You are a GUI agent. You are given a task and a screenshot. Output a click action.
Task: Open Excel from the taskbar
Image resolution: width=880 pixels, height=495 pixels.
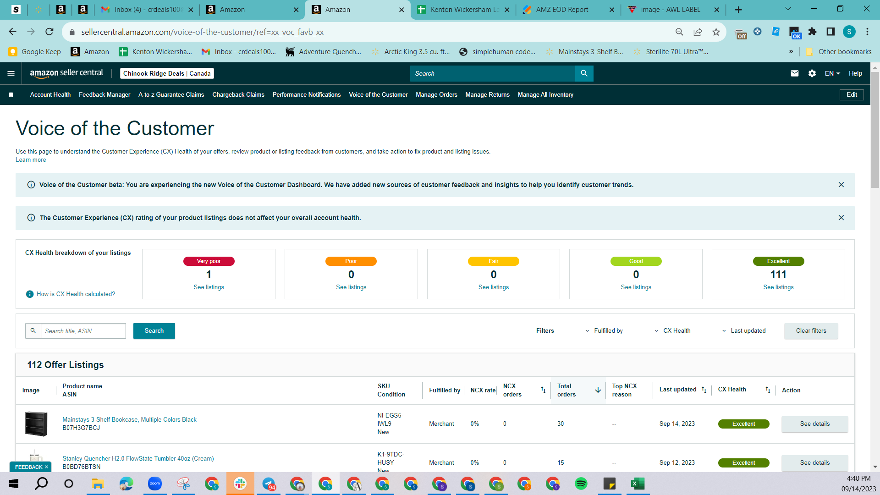click(x=638, y=484)
